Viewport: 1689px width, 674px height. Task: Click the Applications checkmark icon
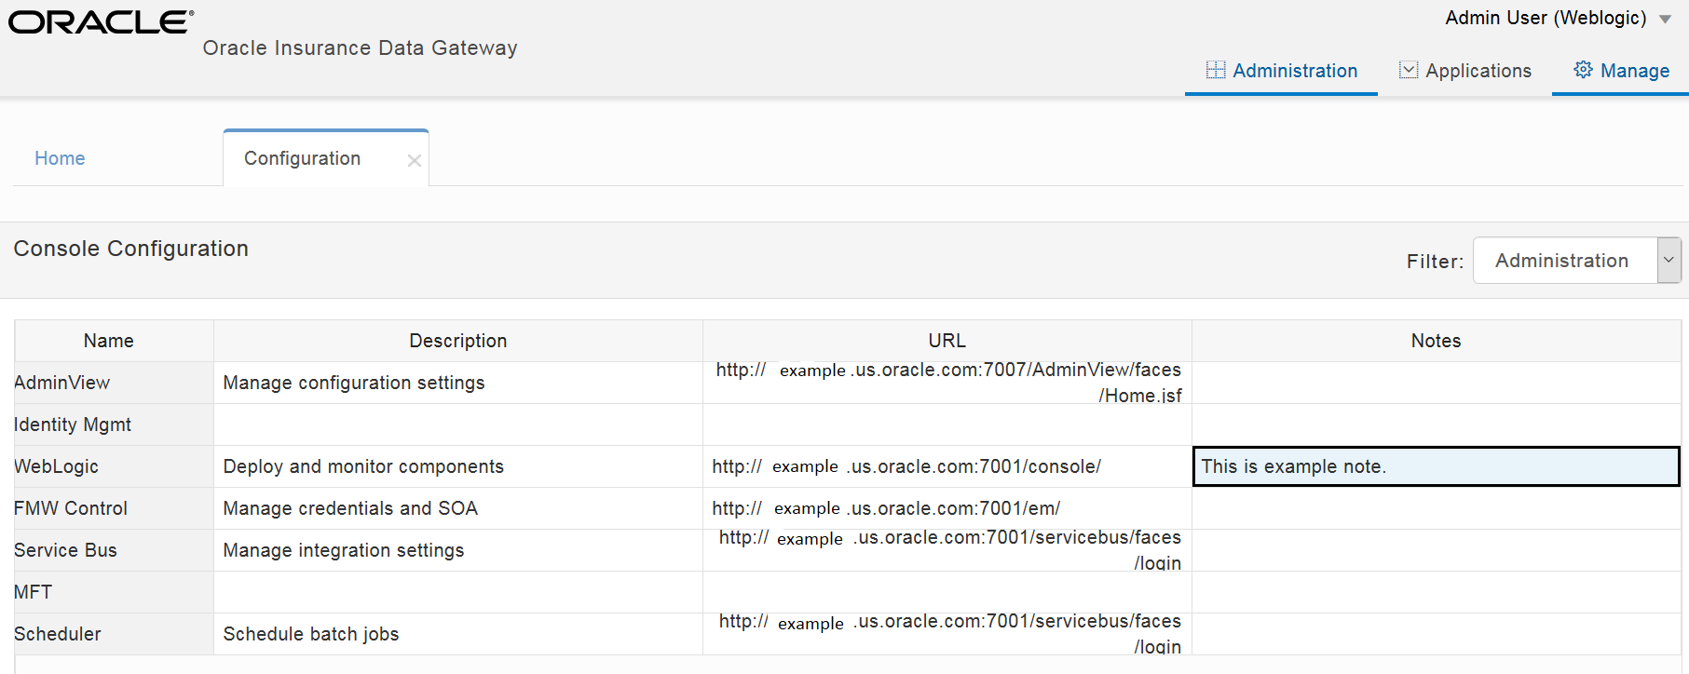click(x=1409, y=70)
